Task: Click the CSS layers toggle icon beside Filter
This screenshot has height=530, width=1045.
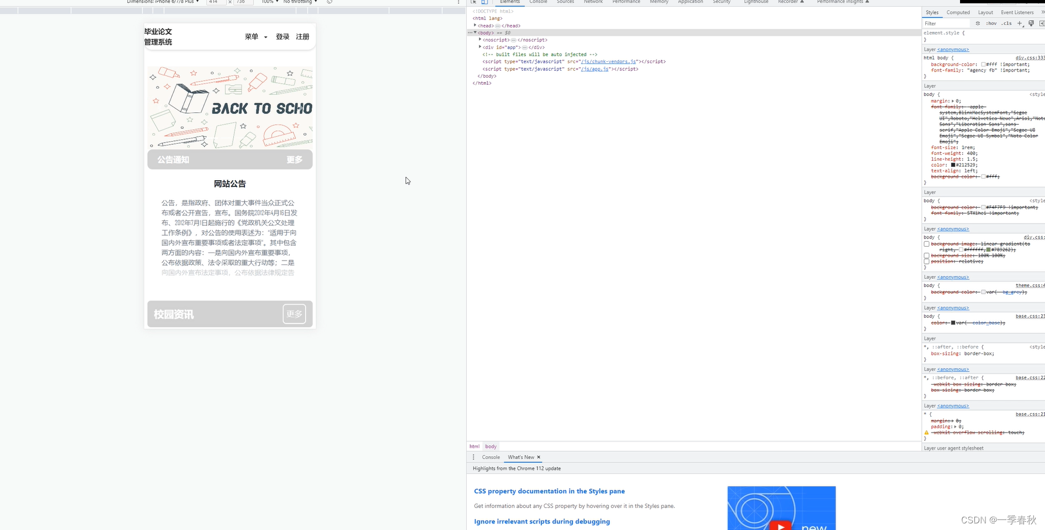Action: click(978, 24)
